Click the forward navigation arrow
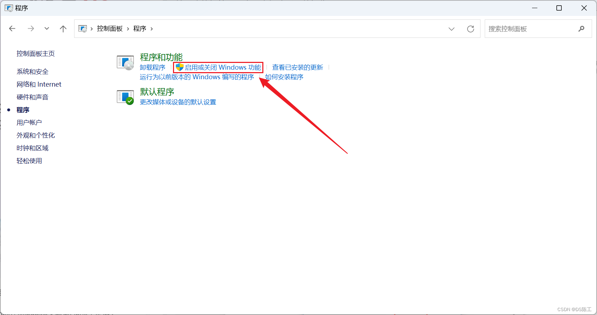Viewport: 597px width, 315px height. [x=31, y=29]
